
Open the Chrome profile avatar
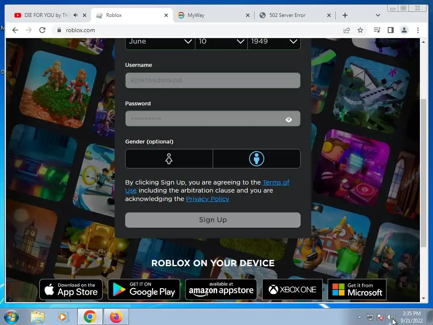pos(404,30)
